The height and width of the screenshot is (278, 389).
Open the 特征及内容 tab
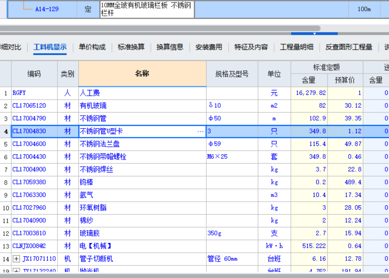[x=251, y=47]
